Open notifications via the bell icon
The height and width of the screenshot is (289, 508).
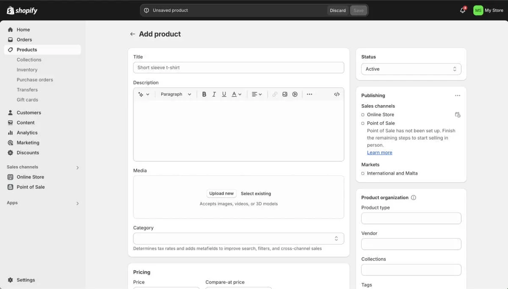click(462, 10)
